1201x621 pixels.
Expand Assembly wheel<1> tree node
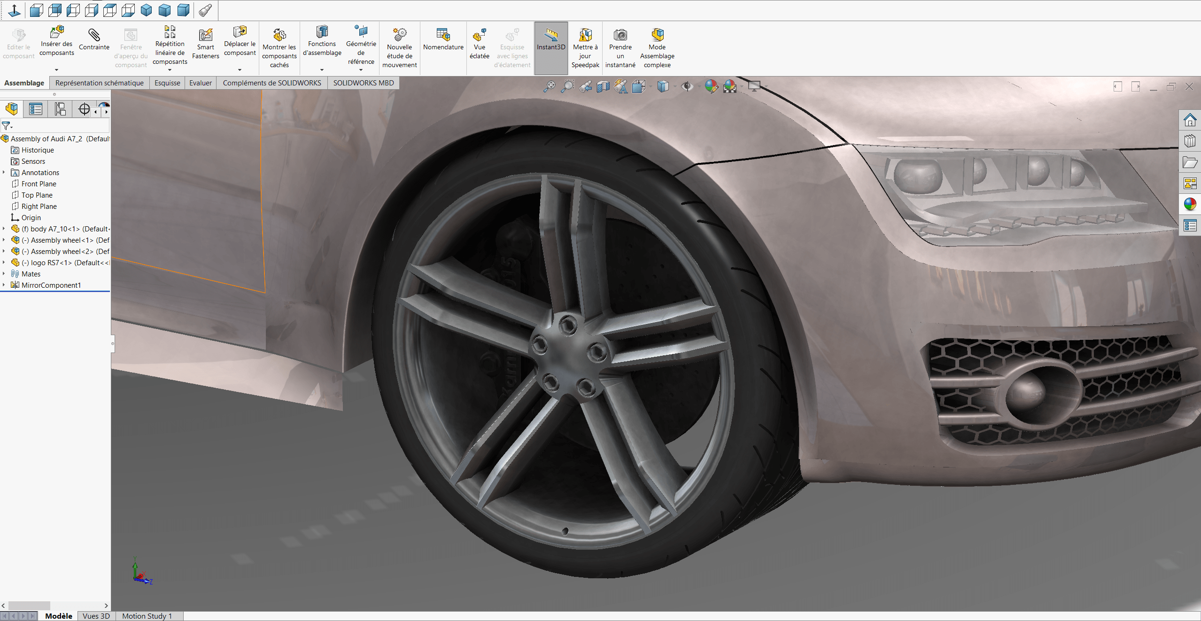pyautogui.click(x=4, y=240)
